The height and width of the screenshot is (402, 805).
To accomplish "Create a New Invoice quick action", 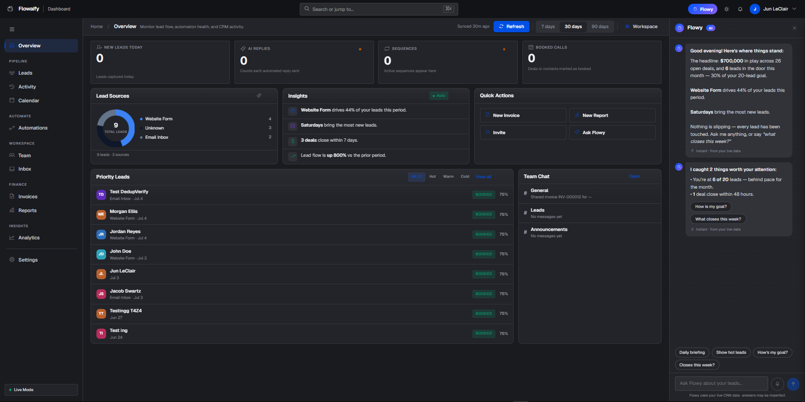I will (x=523, y=115).
